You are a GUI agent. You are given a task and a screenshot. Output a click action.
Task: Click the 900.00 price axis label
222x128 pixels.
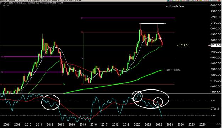pos(216,92)
